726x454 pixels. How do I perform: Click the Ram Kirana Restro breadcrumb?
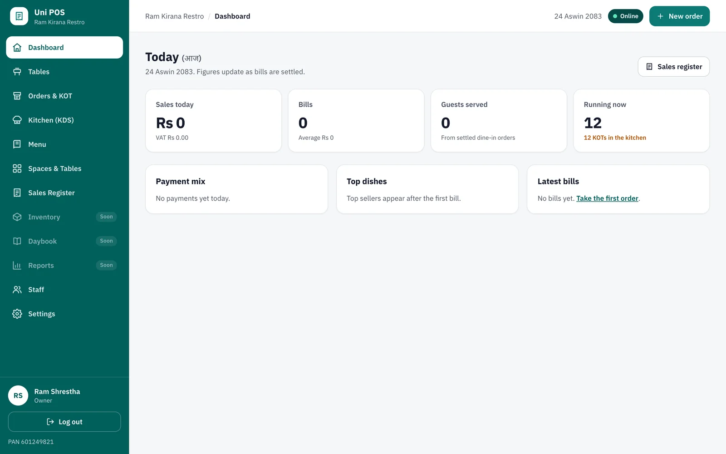[175, 16]
